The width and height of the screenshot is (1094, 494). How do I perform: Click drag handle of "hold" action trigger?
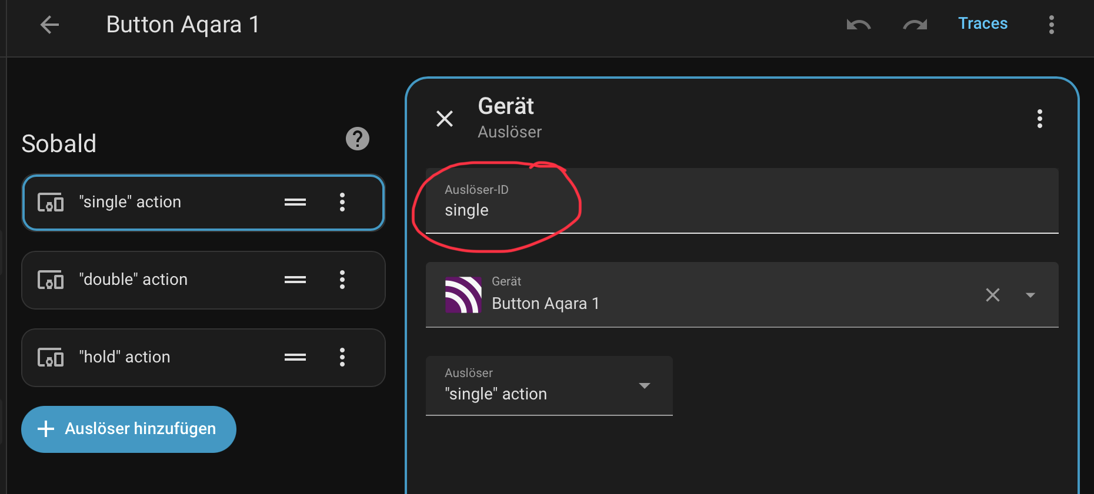point(295,357)
